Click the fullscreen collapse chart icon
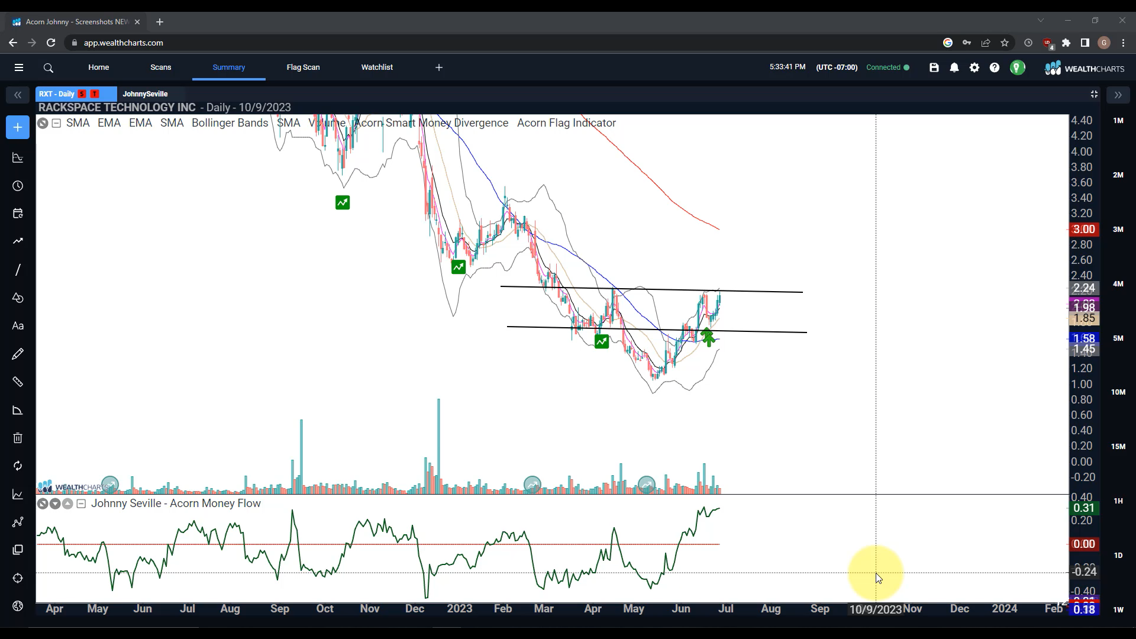 (x=1094, y=94)
